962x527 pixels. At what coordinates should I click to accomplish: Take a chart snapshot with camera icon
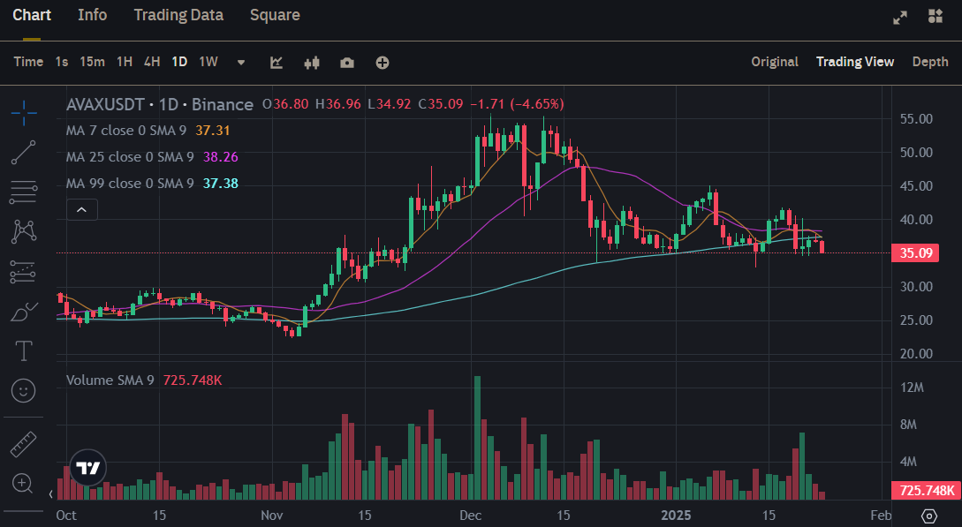coord(347,63)
